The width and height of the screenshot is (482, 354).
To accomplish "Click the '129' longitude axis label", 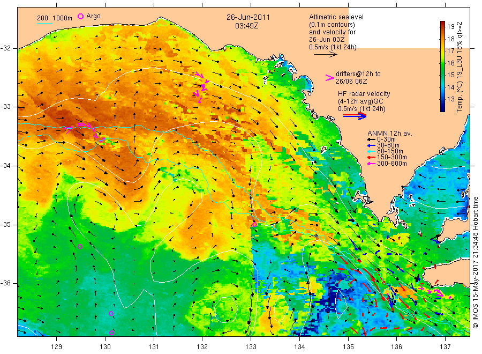I will (57, 347).
